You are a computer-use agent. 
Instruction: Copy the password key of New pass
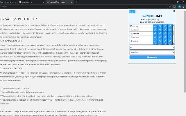click(170, 26)
